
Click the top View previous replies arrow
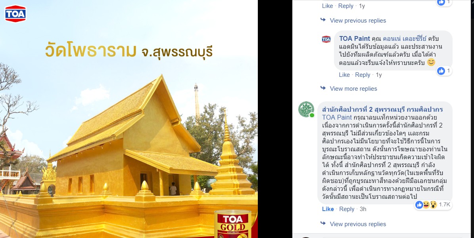pos(323,20)
